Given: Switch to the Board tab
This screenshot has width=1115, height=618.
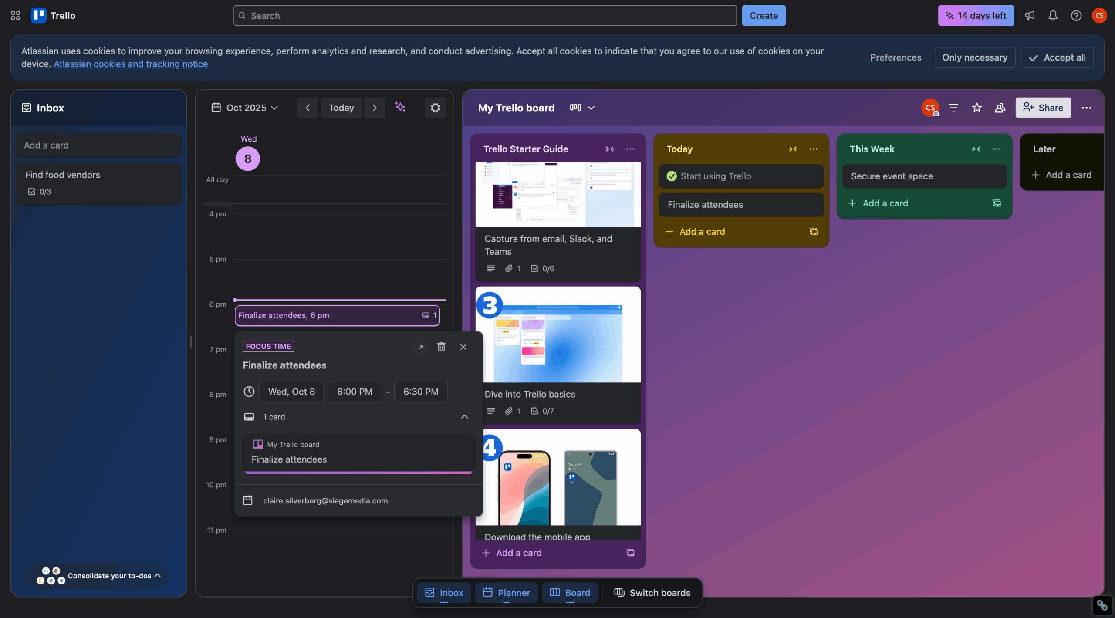Looking at the screenshot, I should click(x=569, y=592).
